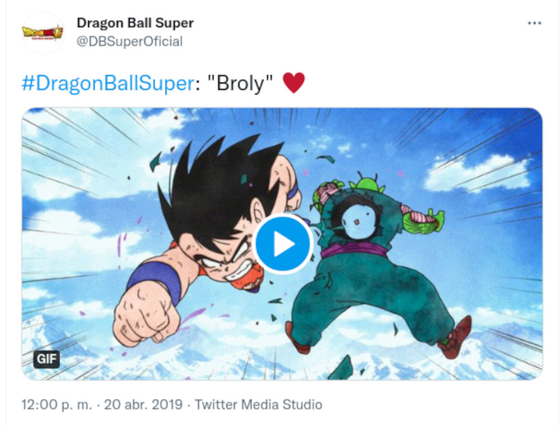Open the #DragonBallSuper hashtag link
The image size is (560, 425).
(106, 83)
